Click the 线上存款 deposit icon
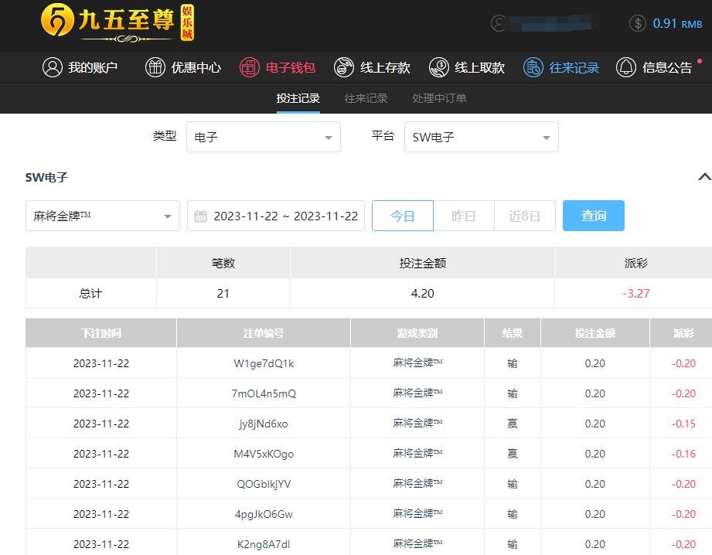The height and width of the screenshot is (555, 712). tap(344, 67)
